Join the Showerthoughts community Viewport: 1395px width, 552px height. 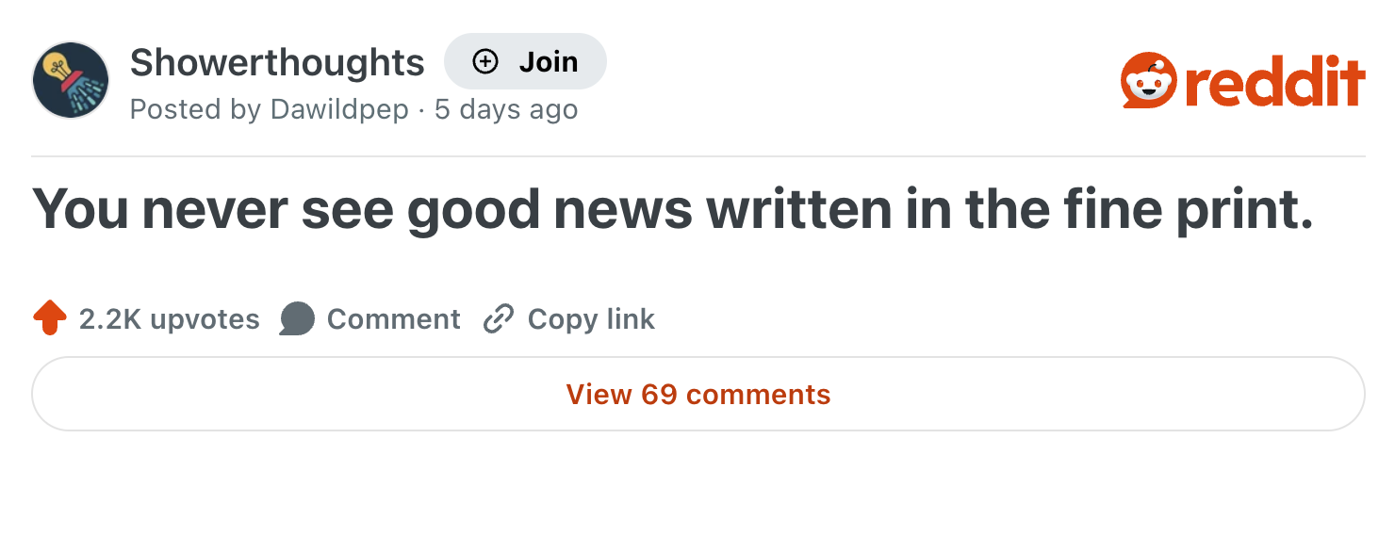(x=525, y=62)
